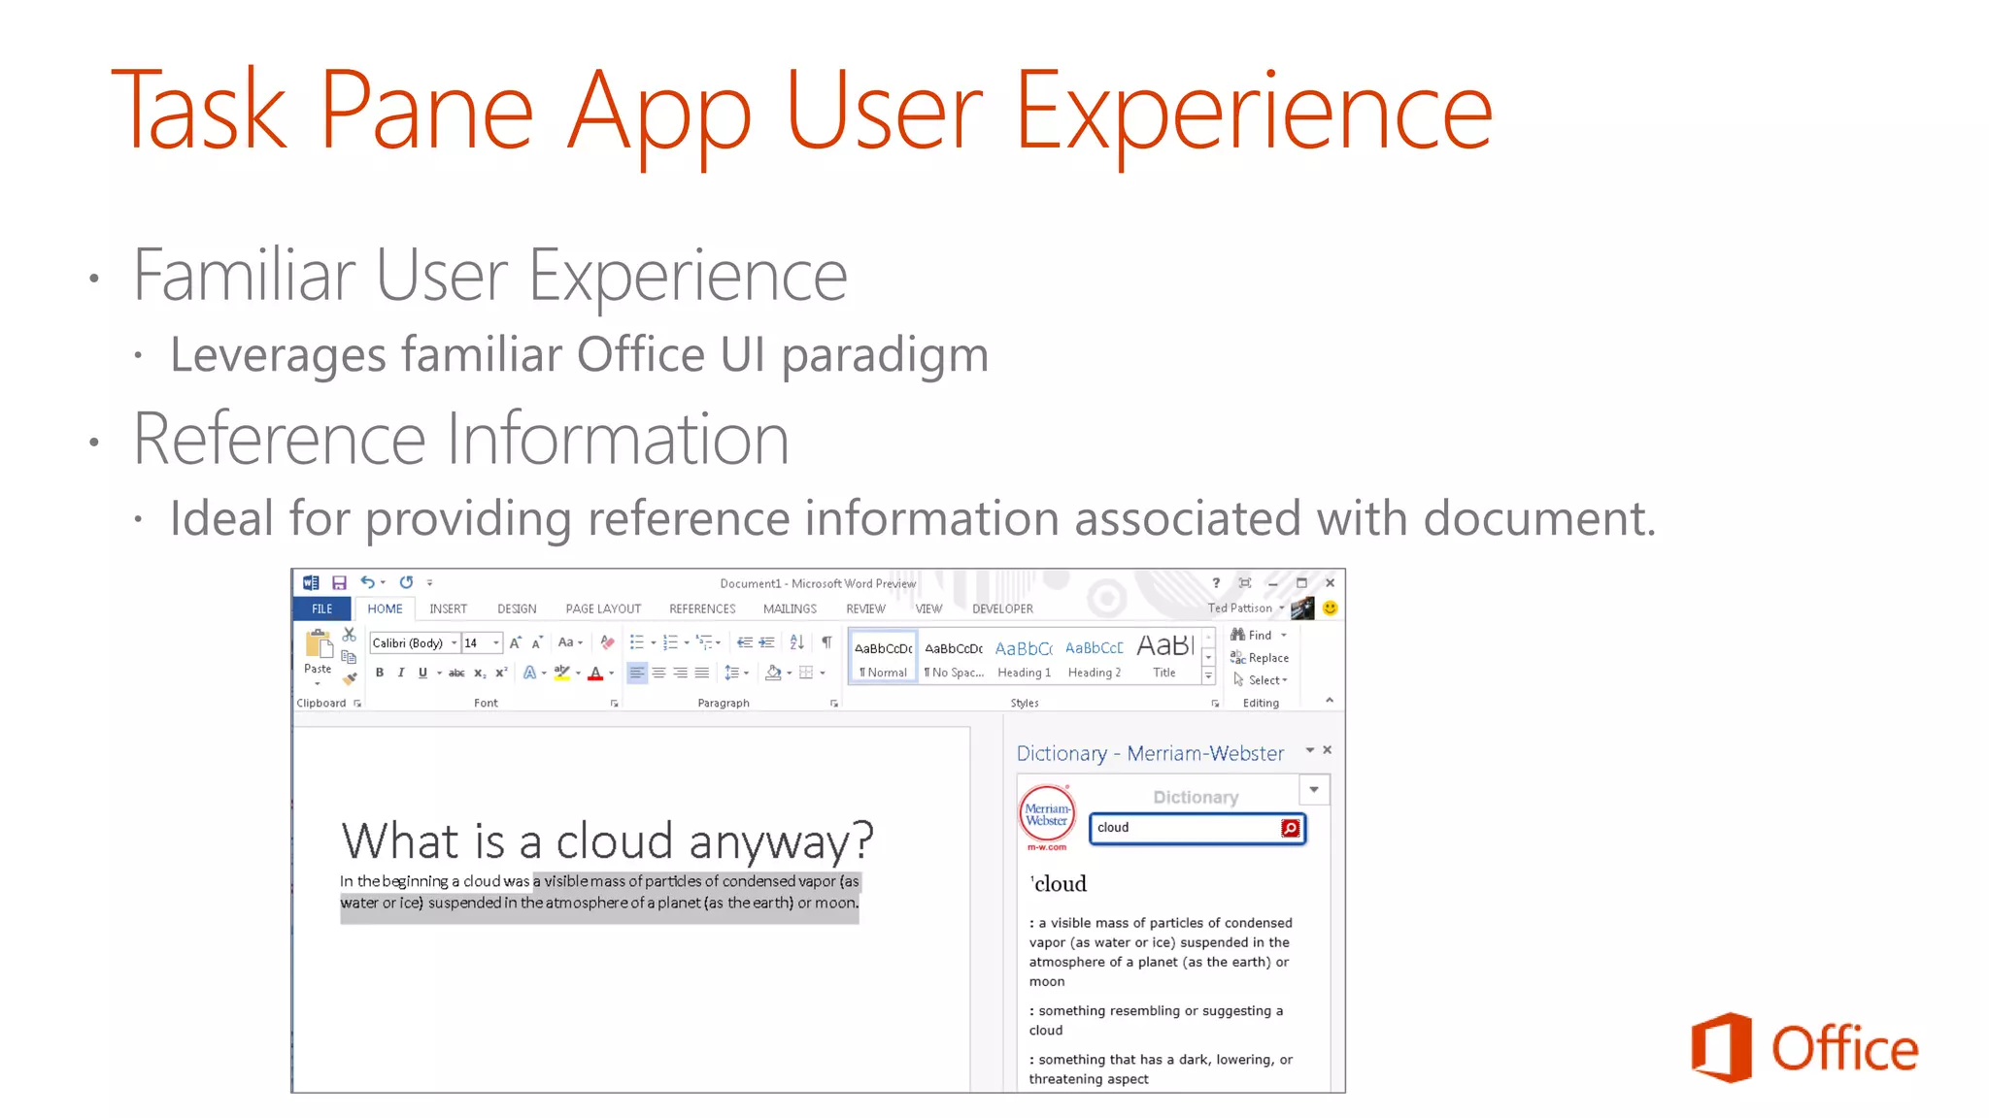This screenshot has height=1118, width=1989.
Task: Toggle Superscript formatting
Action: click(x=501, y=673)
